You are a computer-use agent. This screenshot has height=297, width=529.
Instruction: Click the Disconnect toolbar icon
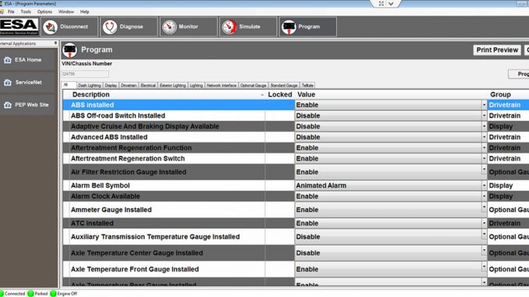pyautogui.click(x=50, y=27)
